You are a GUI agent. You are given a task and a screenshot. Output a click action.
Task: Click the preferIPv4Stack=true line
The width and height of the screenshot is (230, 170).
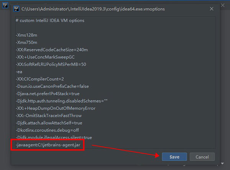pyautogui.click(x=48, y=94)
